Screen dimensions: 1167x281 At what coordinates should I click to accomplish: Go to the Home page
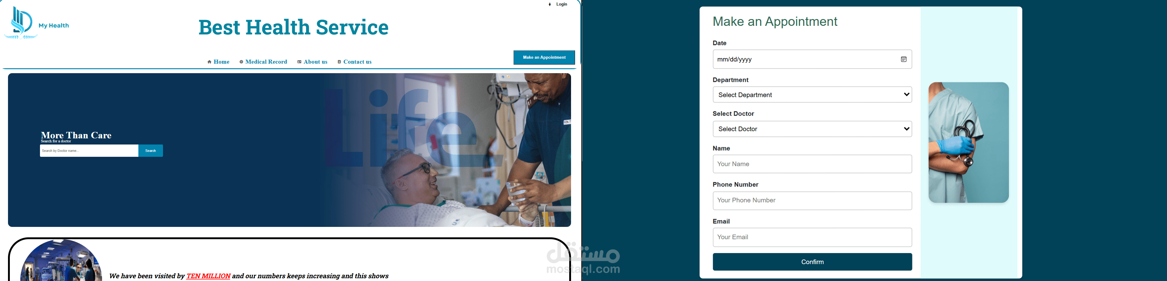point(221,62)
